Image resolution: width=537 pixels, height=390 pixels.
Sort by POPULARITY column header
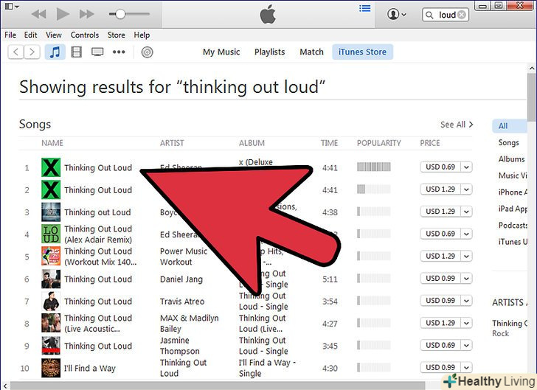pos(379,143)
